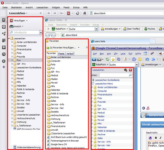Click Opera's toolbar bookmark star button
This screenshot has width=164, height=150.
pos(69,13)
